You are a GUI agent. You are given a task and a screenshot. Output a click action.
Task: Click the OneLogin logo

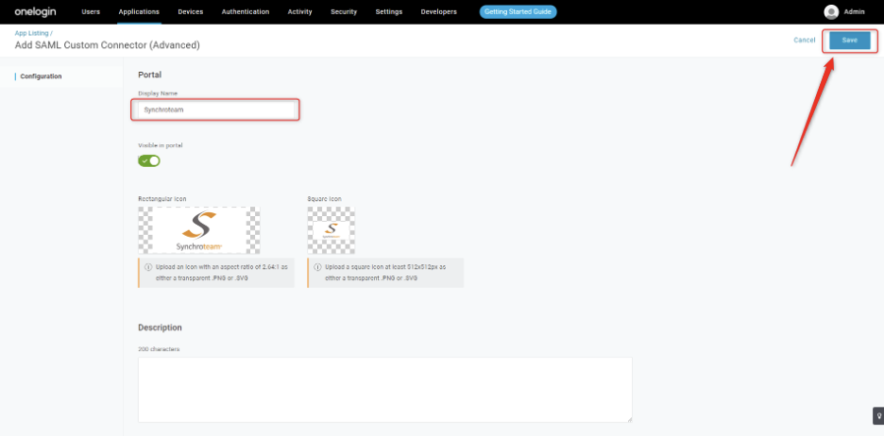click(36, 12)
